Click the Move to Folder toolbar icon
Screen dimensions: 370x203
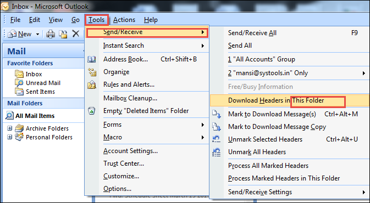coord(63,34)
